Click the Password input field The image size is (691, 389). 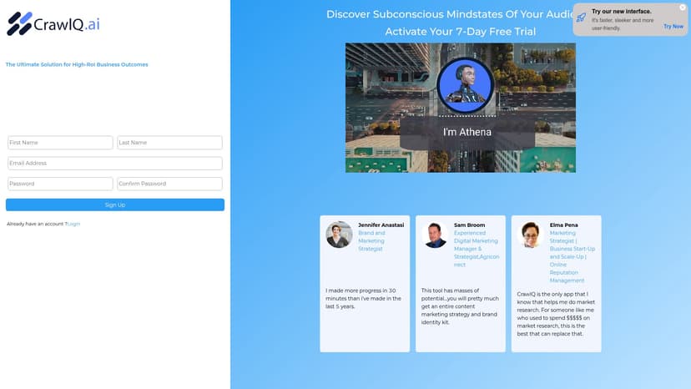pyautogui.click(x=60, y=184)
